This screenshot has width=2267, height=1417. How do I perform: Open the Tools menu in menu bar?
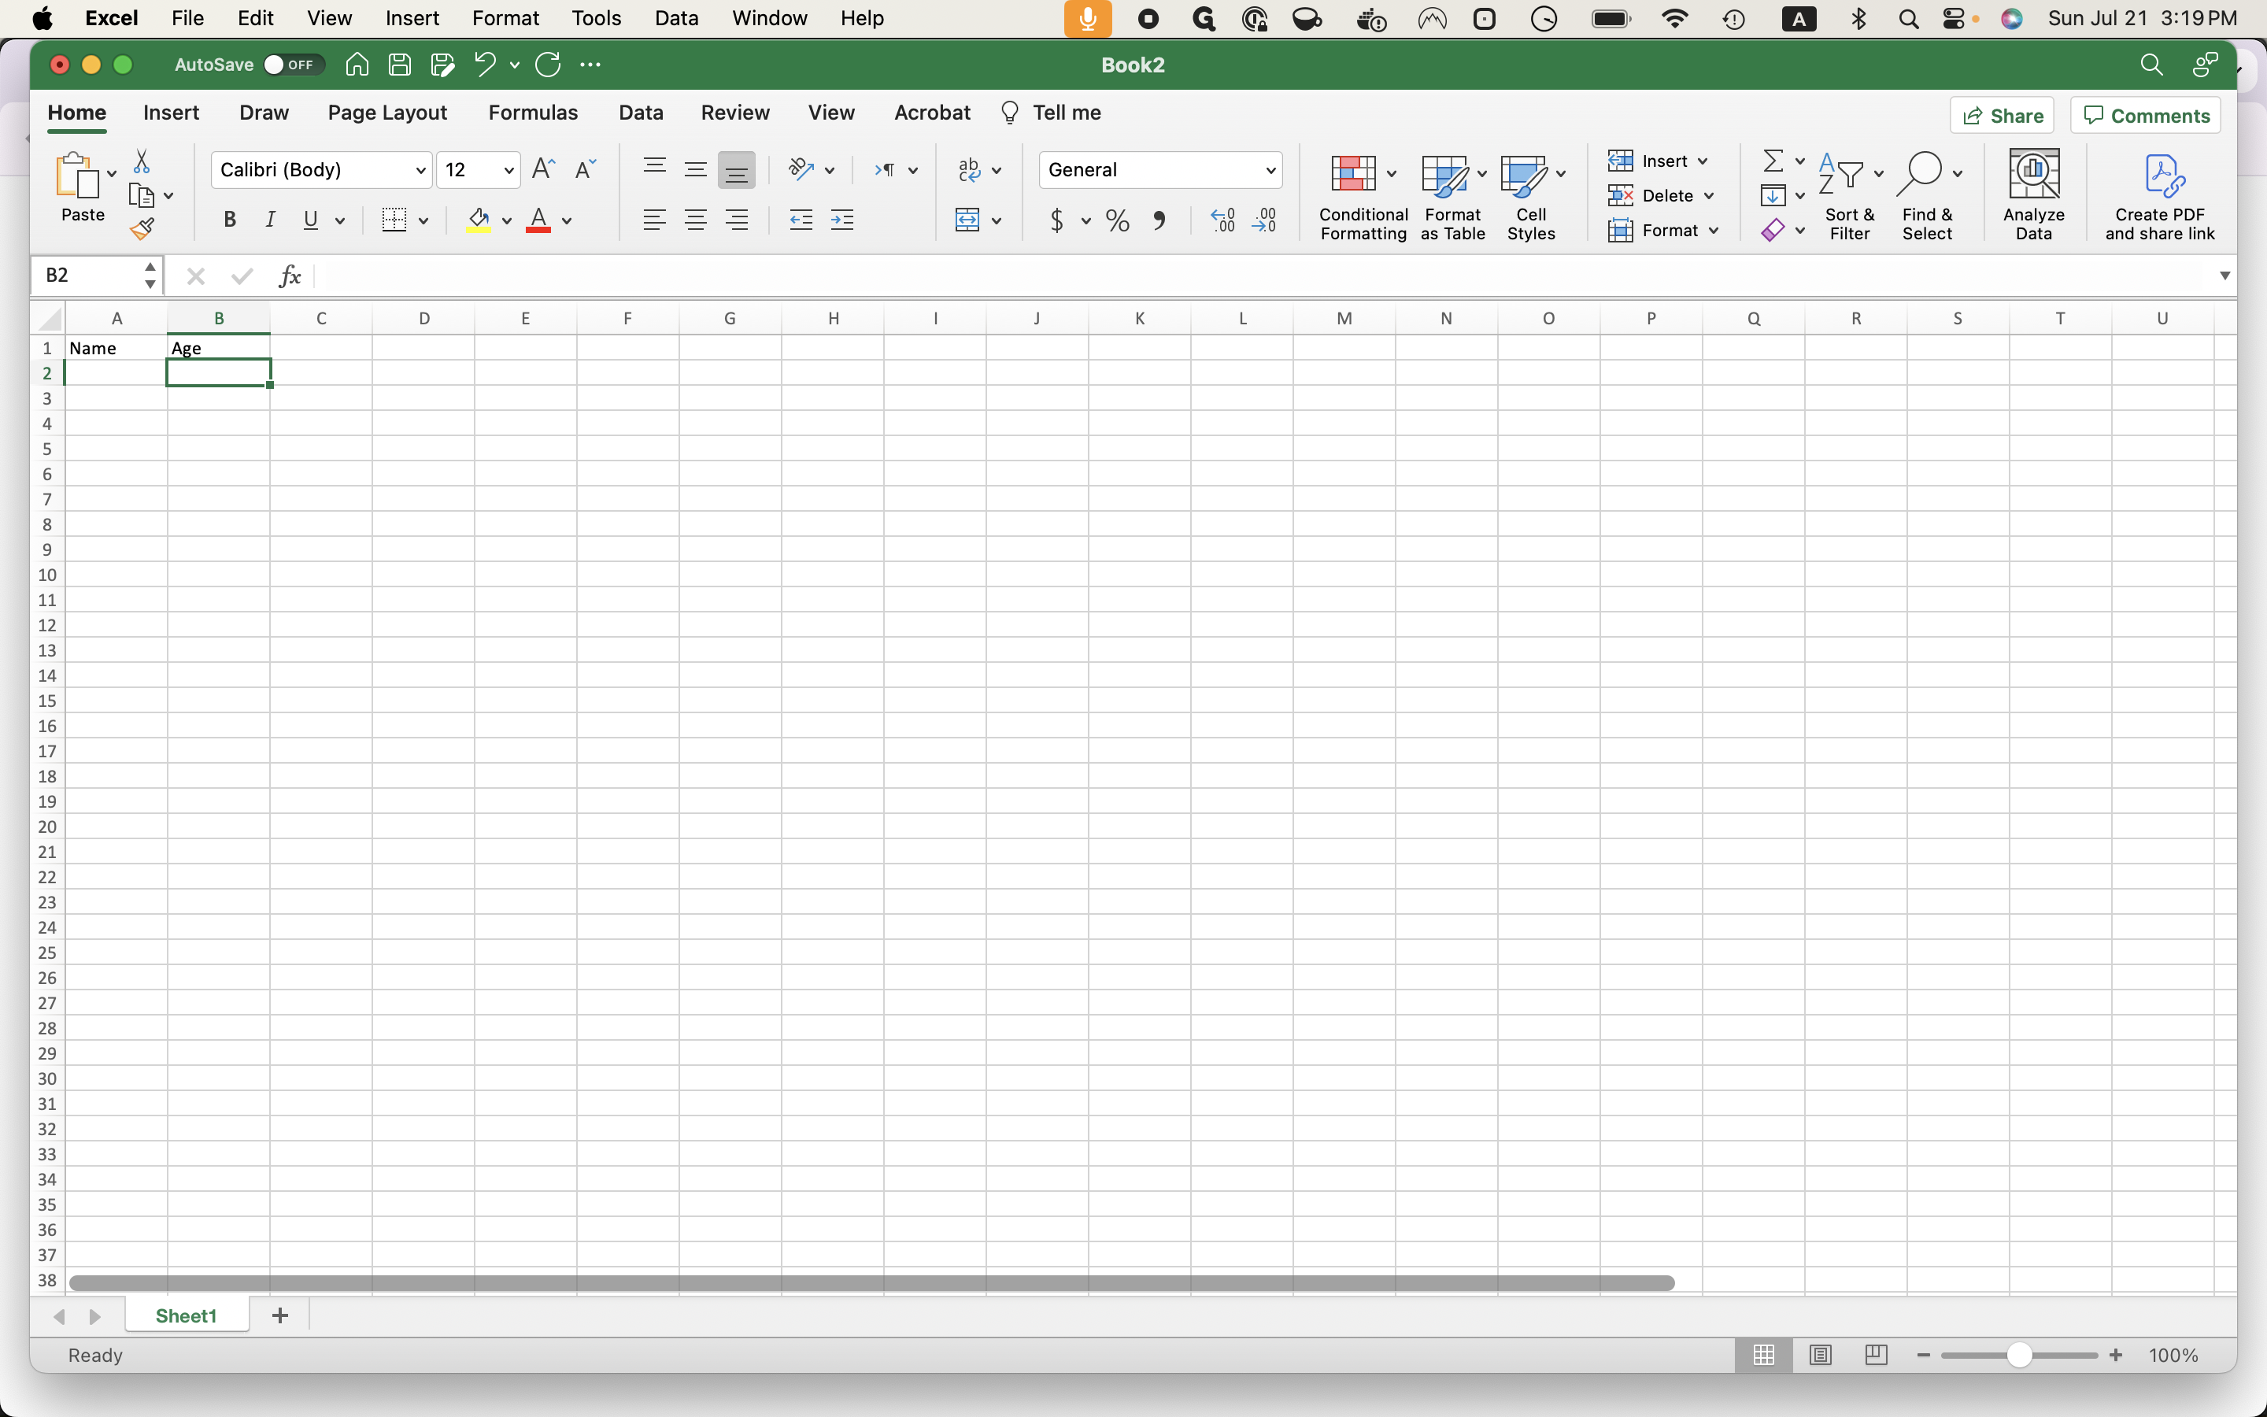596,18
